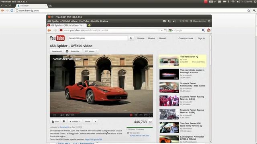Open the Marc-Andre user menu
257x144 pixels.
198,21
